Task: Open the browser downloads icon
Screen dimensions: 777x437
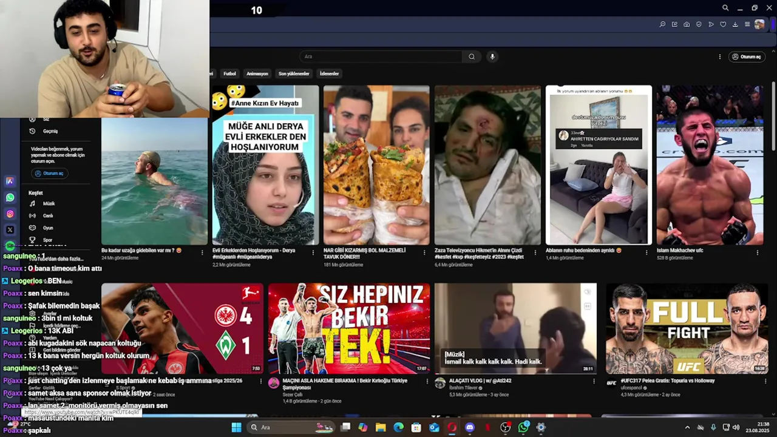Action: (735, 24)
